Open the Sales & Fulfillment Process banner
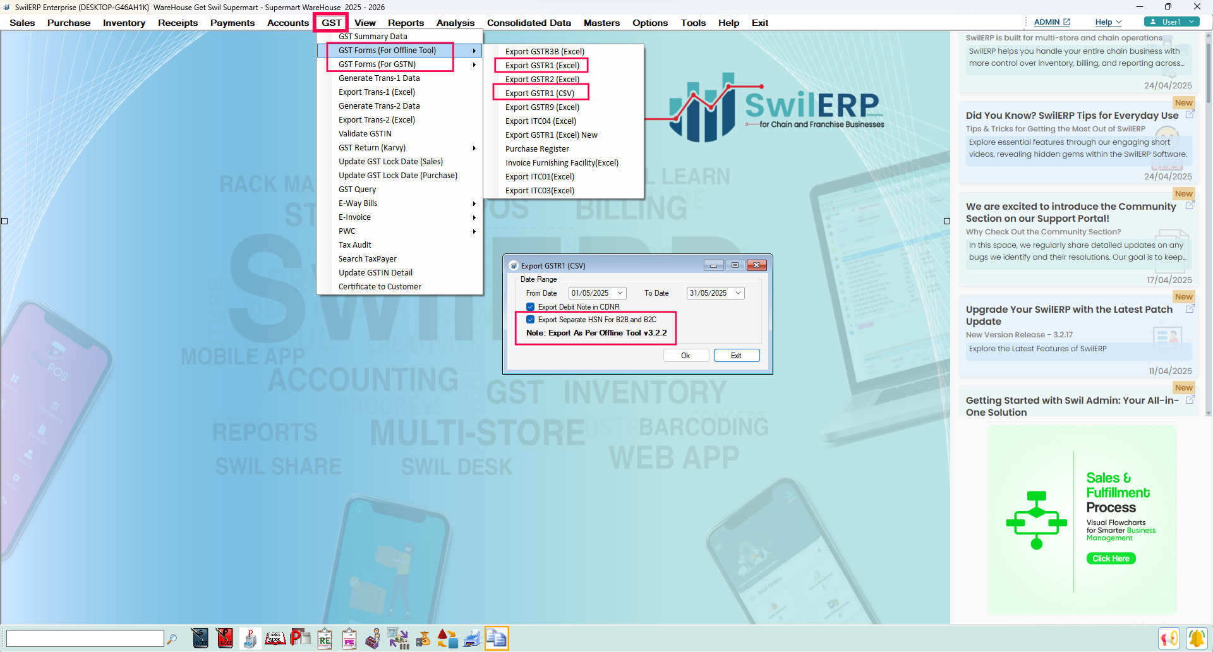 click(x=1082, y=520)
